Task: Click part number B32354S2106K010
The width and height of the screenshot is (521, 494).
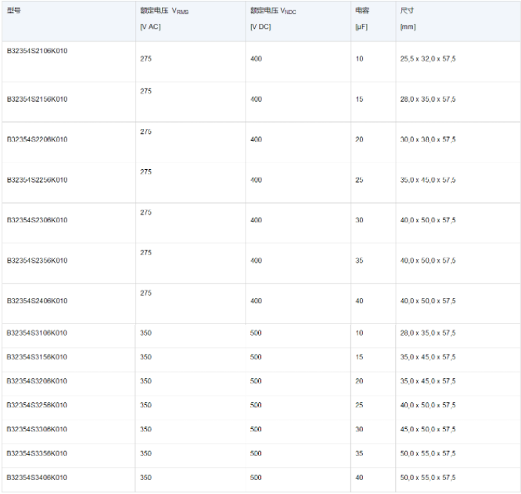Action: (x=37, y=51)
